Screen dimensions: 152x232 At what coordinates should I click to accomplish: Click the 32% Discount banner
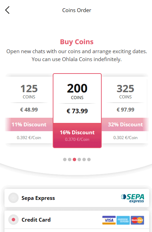[x=125, y=124]
